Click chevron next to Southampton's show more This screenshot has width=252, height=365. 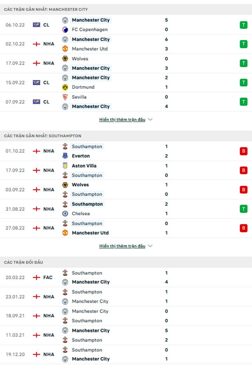click(x=150, y=246)
